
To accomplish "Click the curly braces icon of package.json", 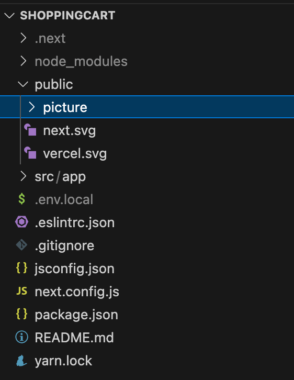I will pos(22,314).
